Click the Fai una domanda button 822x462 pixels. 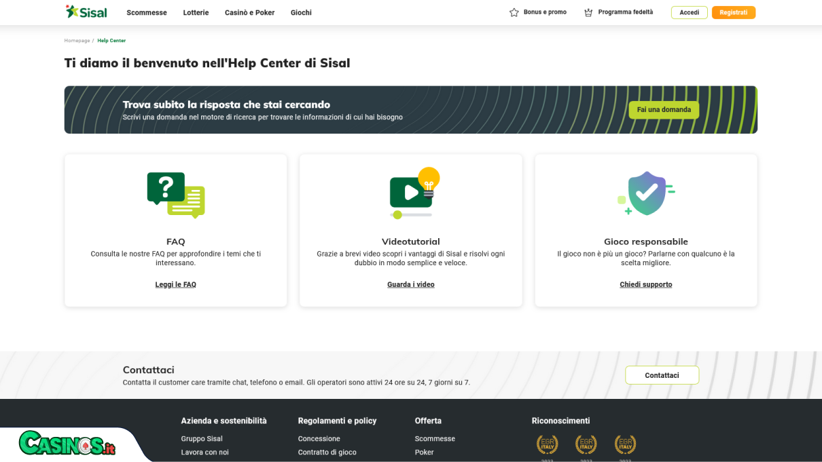[x=664, y=110]
